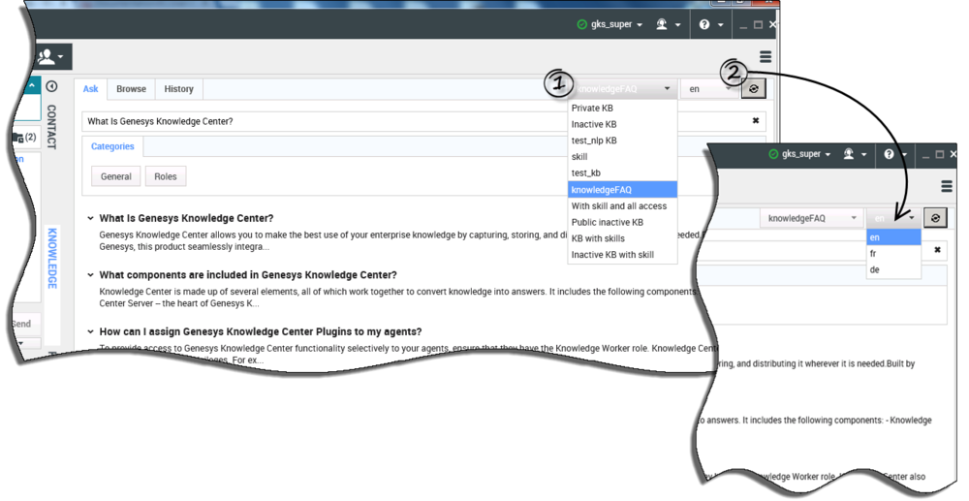Viewport: 969px width, 501px height.
Task: Open the gks_super user status menu
Action: click(610, 24)
